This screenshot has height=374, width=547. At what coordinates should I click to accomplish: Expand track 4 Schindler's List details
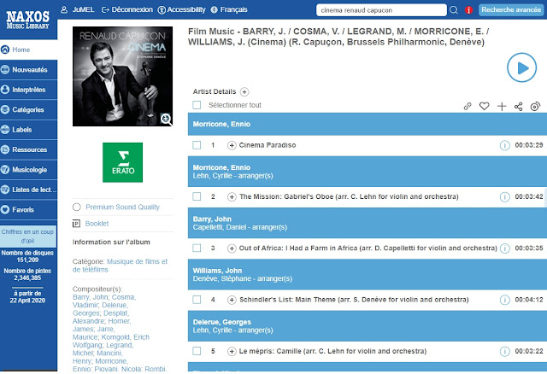click(x=232, y=300)
